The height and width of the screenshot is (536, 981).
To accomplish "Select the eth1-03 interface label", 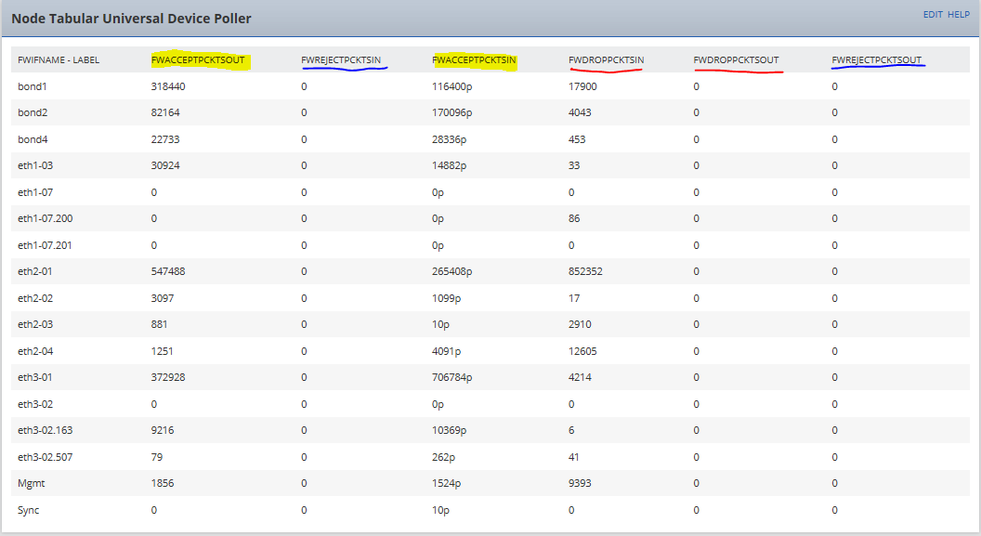I will tap(35, 165).
